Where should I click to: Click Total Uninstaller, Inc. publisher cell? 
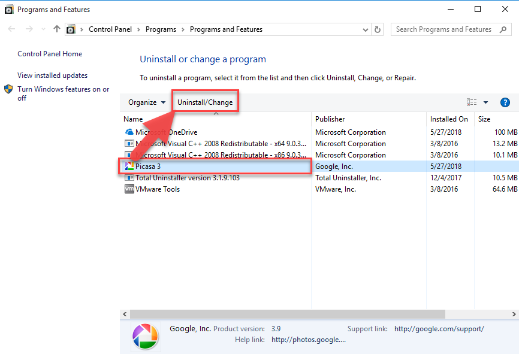click(x=348, y=178)
